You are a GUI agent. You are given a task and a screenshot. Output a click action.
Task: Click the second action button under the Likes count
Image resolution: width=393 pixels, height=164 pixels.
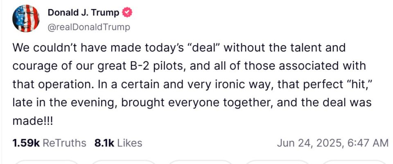pyautogui.click(x=124, y=162)
